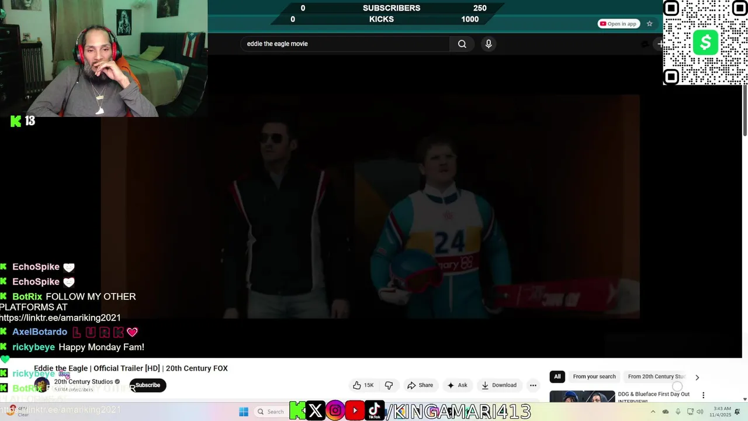This screenshot has height=421, width=748.
Task: Open the Ask AI sparkle button
Action: [x=457, y=385]
